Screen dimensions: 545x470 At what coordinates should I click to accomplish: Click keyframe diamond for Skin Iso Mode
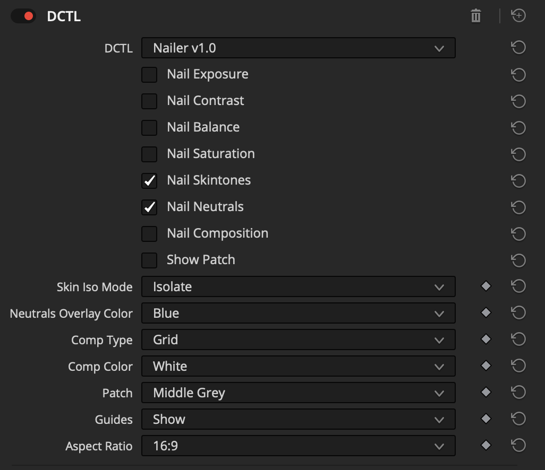[486, 286]
